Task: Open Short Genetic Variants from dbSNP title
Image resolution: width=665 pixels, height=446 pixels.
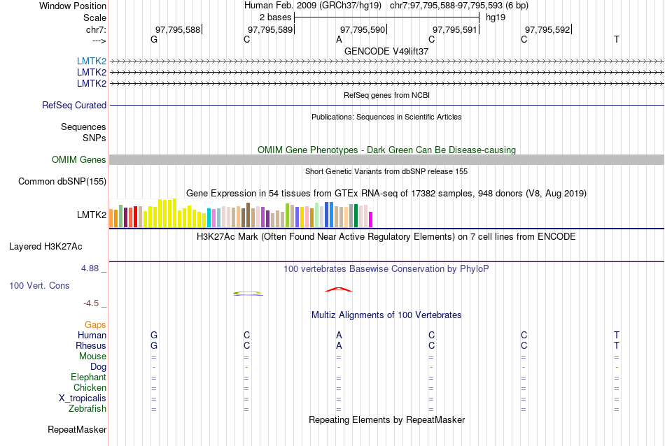Action: (x=386, y=171)
